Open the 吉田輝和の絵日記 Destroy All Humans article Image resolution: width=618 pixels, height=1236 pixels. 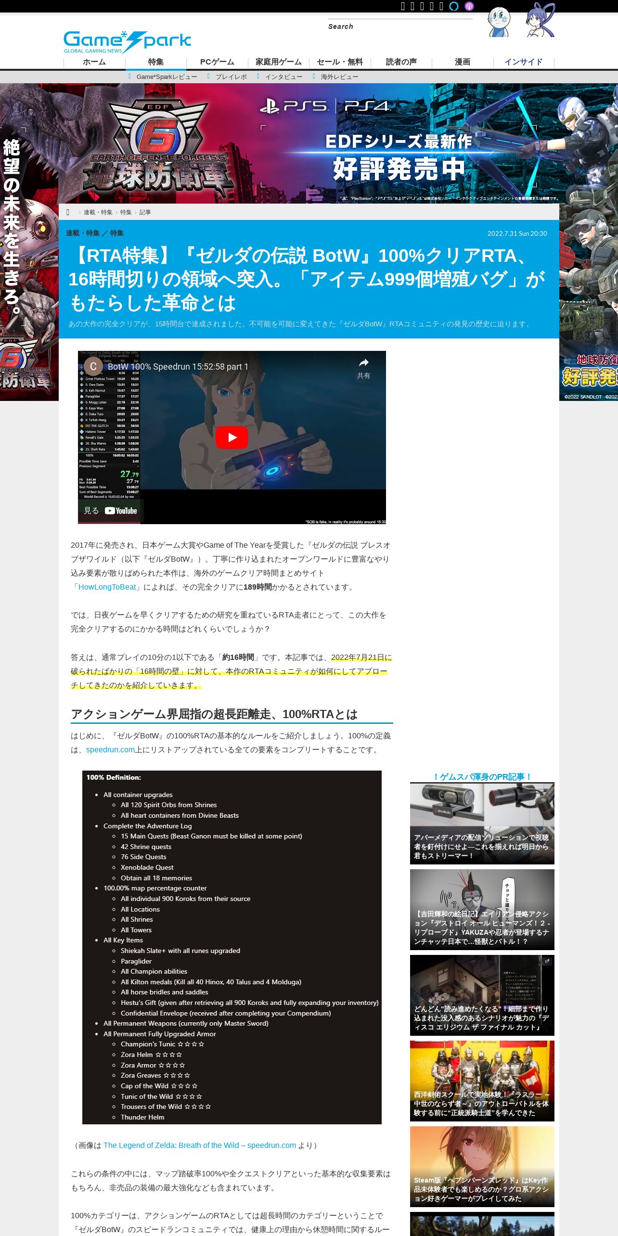(482, 909)
